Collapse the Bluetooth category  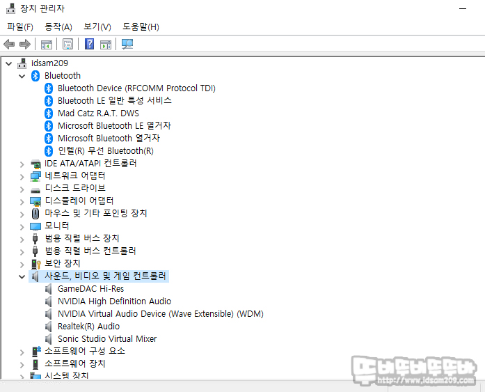click(22, 76)
